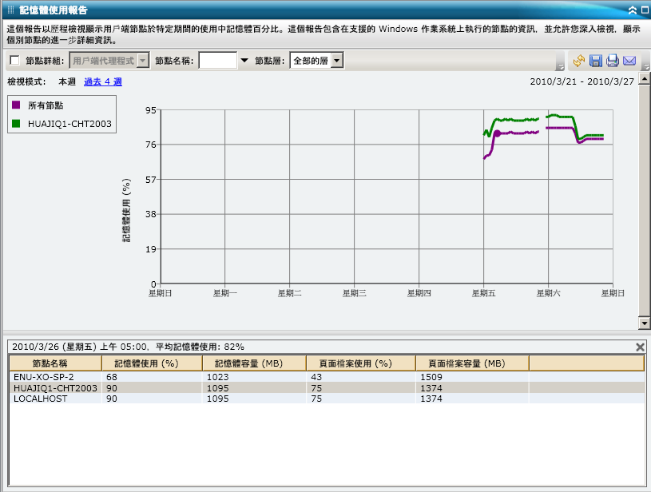
Task: Open the 節點層 全部的層 dropdown
Action: coord(337,60)
